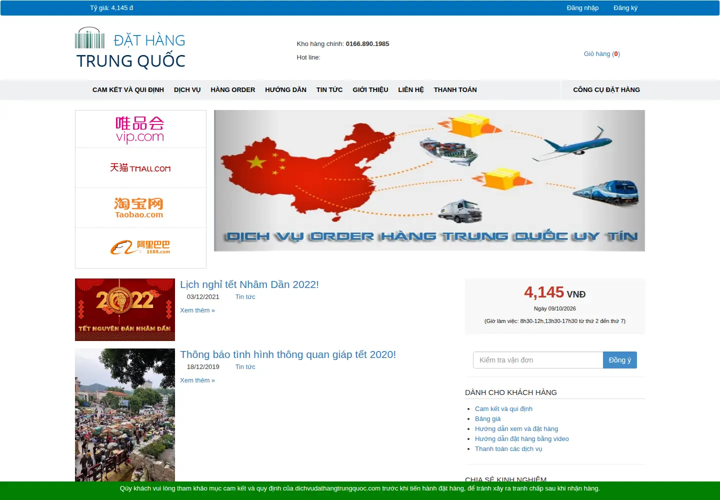
Task: Focus the Kiểm tra vận đơn field
Action: pos(538,360)
